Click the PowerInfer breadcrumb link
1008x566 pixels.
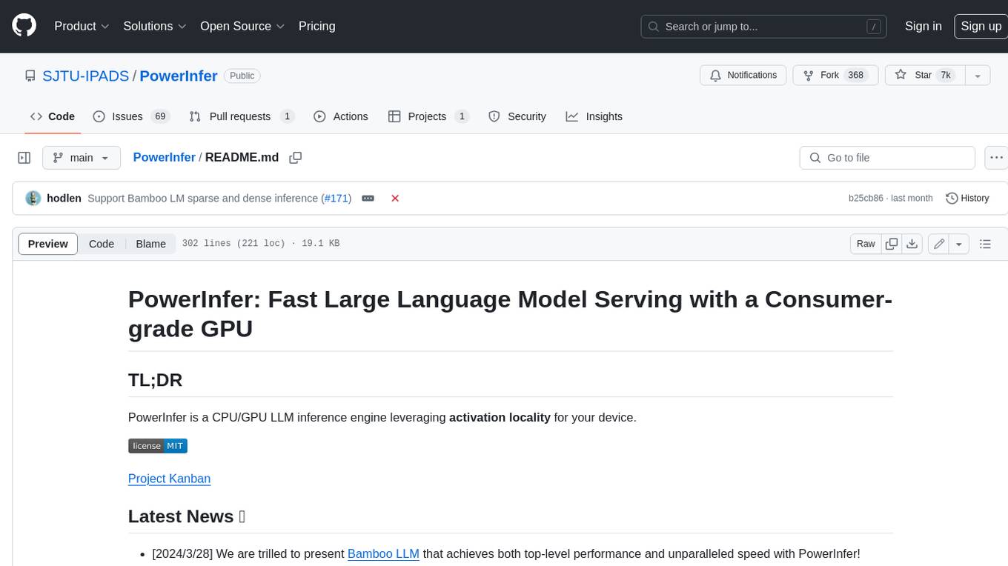[x=164, y=158]
